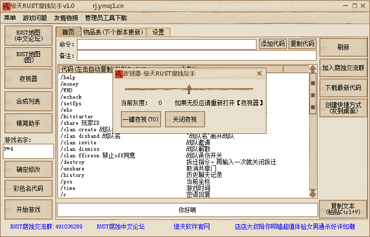Click the 加入腐蚀交流群 button
Image resolution: width=370 pixels, height=237 pixels.
[343, 68]
